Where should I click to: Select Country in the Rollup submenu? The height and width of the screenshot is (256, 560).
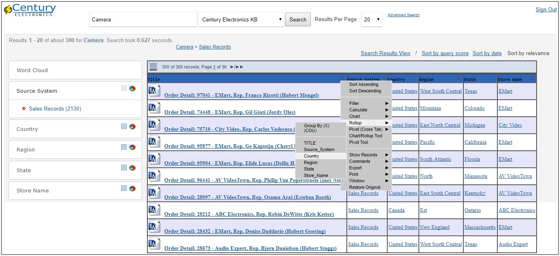click(x=311, y=156)
